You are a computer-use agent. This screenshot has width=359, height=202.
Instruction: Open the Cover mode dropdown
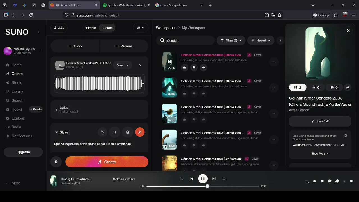(123, 65)
